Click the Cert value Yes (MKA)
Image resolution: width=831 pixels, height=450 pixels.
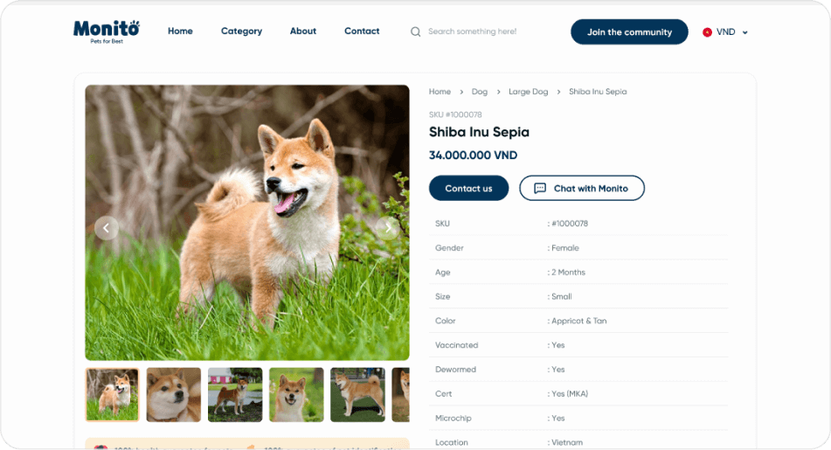click(x=570, y=394)
